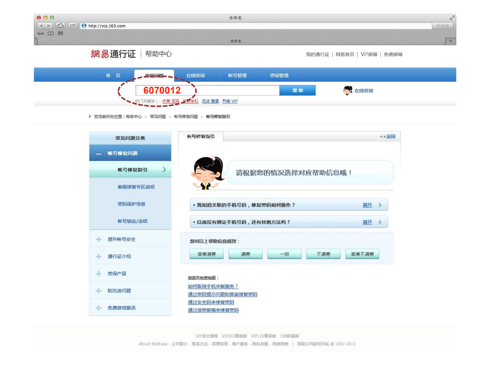Open Reading List with the glasses icon
This screenshot has width=493, height=369.
point(40,33)
